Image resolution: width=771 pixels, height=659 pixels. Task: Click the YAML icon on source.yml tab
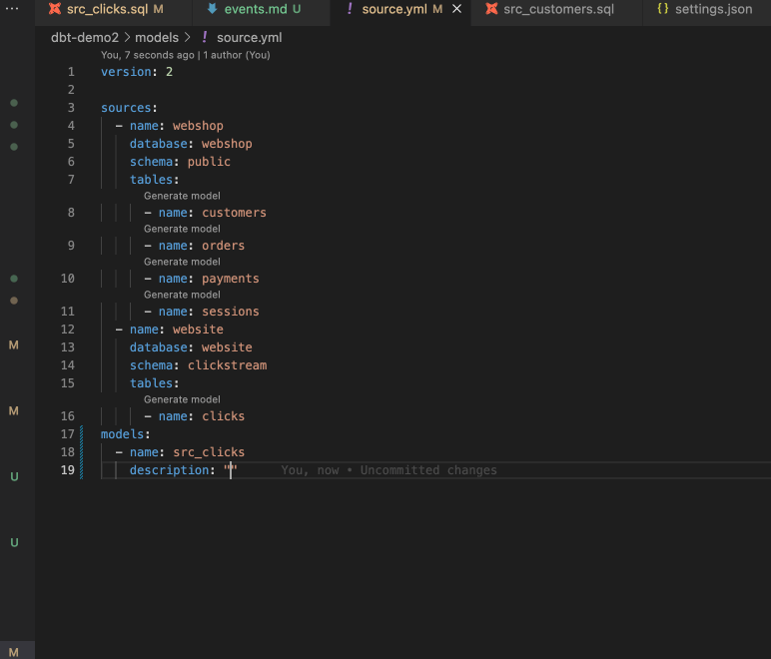(x=350, y=9)
